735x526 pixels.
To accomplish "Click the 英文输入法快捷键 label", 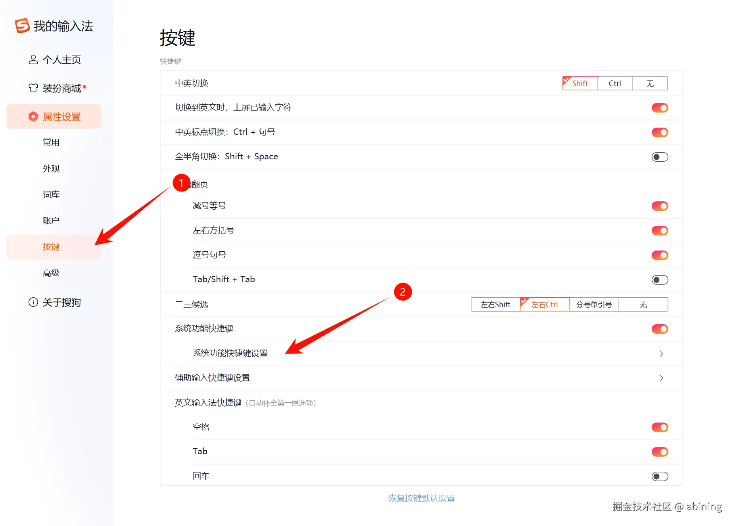I will [208, 403].
